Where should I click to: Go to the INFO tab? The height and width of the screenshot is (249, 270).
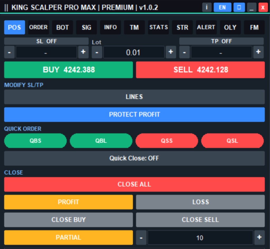coord(110,27)
